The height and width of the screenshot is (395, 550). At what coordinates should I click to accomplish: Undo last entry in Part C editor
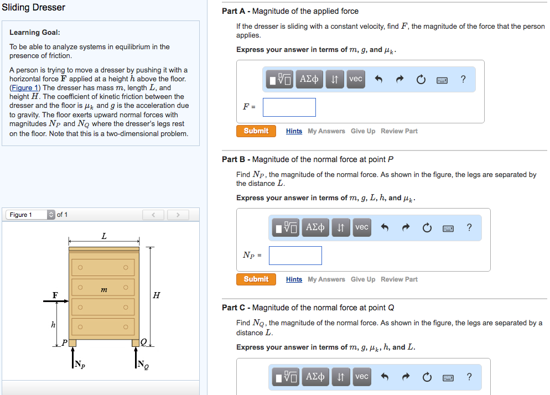[x=385, y=377]
